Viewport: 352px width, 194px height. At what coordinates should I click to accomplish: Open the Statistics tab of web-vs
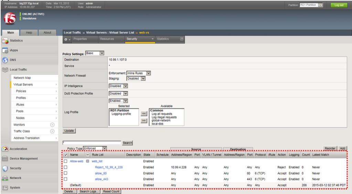point(170,39)
